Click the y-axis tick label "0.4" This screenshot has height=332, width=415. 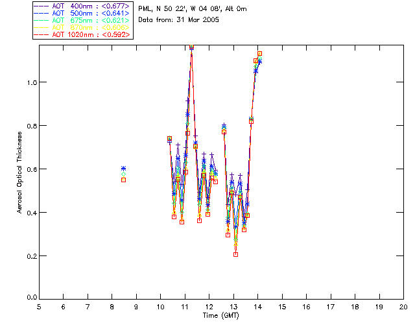click(32, 213)
